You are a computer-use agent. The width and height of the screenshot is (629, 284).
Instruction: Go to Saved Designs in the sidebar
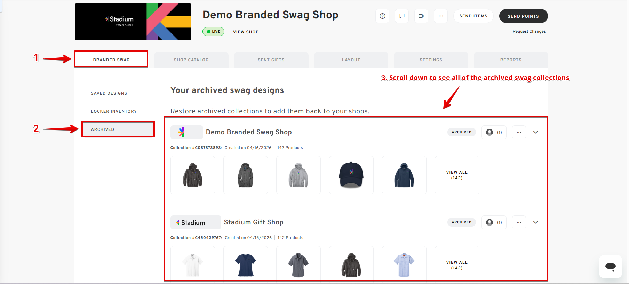coord(109,93)
